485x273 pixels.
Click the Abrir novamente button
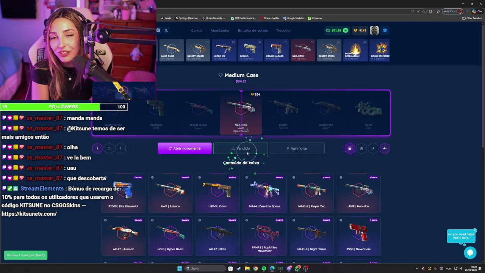coord(185,148)
